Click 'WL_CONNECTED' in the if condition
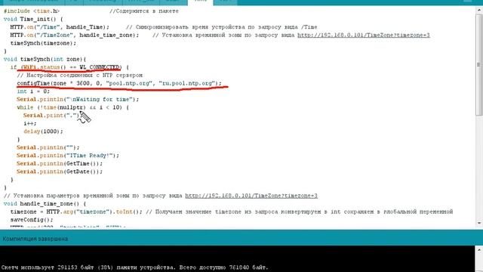Viewport: 483px width, 272px height. coord(100,67)
